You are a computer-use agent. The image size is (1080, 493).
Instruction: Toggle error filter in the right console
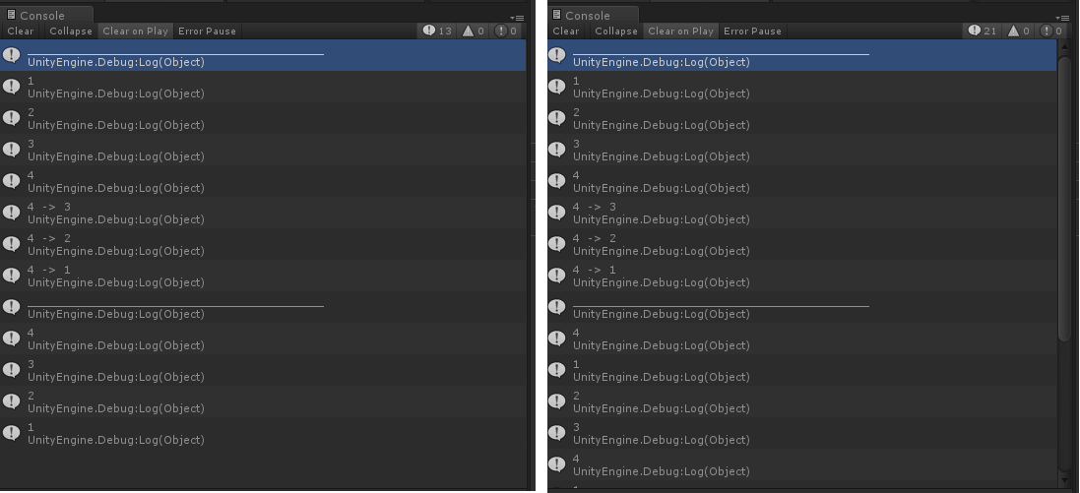1052,31
